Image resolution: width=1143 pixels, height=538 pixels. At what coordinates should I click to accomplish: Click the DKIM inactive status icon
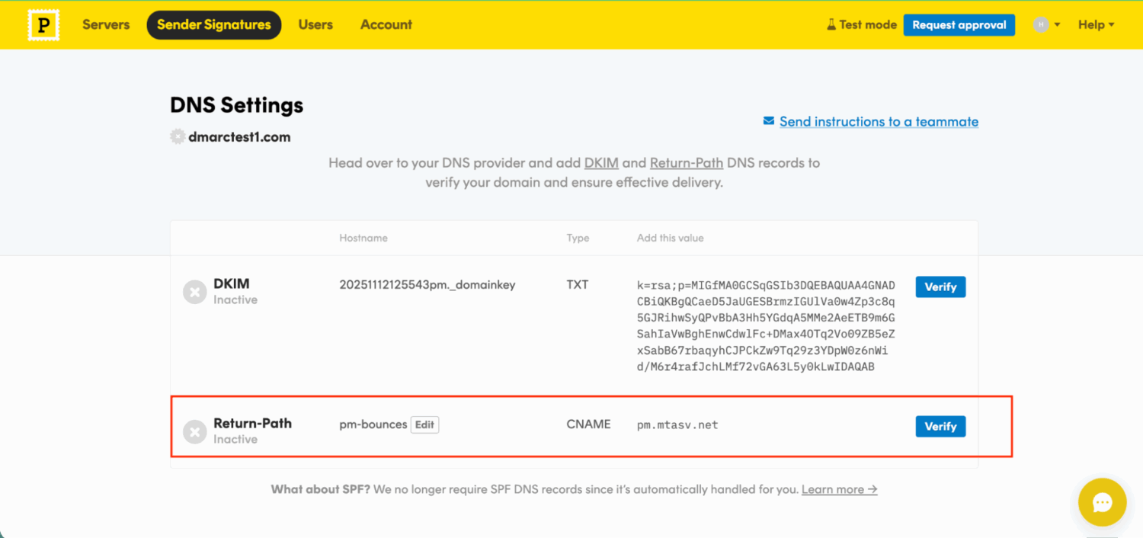195,292
